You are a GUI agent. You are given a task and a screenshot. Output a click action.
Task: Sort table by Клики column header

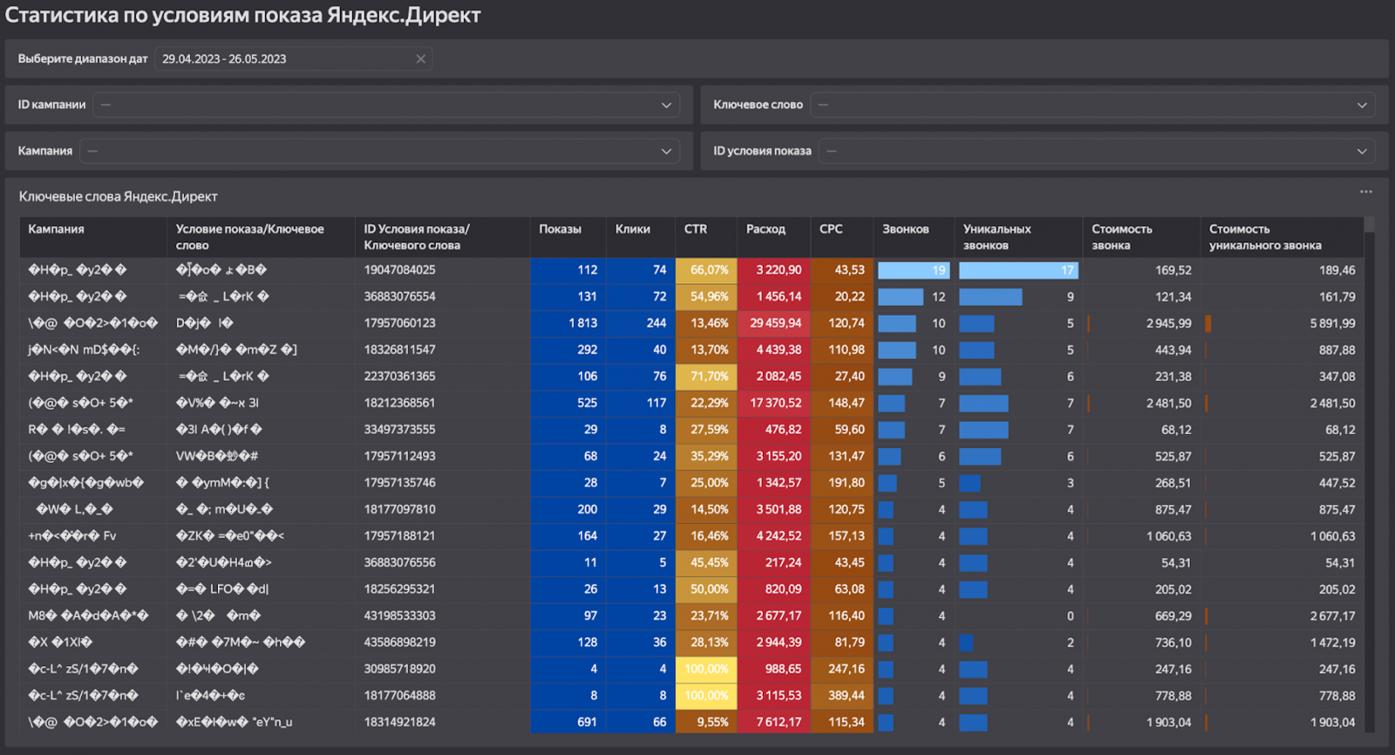click(x=632, y=229)
